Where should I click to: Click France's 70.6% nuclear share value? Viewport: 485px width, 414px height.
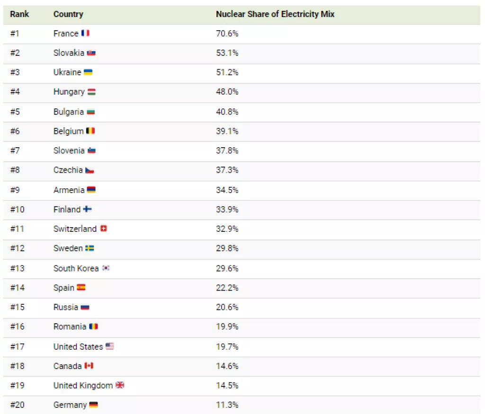click(x=227, y=34)
